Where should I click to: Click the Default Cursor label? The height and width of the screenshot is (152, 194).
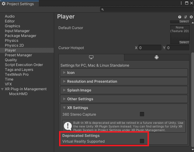pyautogui.click(x=71, y=28)
